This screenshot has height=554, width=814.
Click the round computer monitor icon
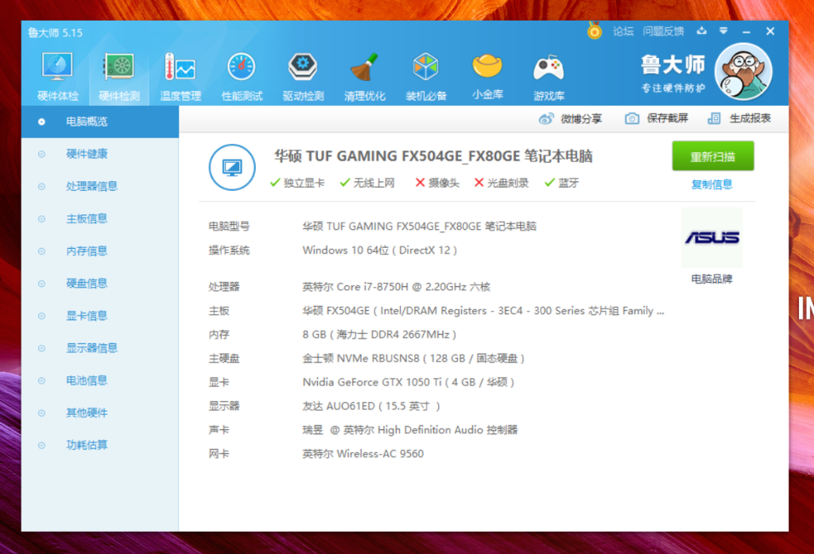tap(232, 167)
